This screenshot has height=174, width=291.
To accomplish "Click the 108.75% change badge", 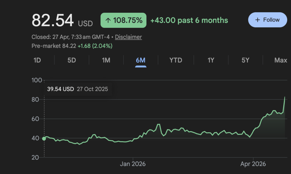I will point(123,20).
